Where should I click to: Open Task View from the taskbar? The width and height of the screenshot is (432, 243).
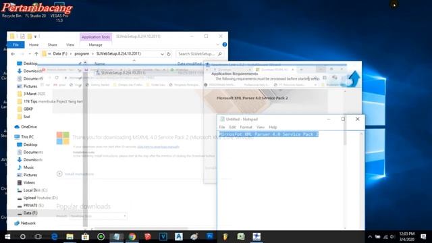point(38,237)
